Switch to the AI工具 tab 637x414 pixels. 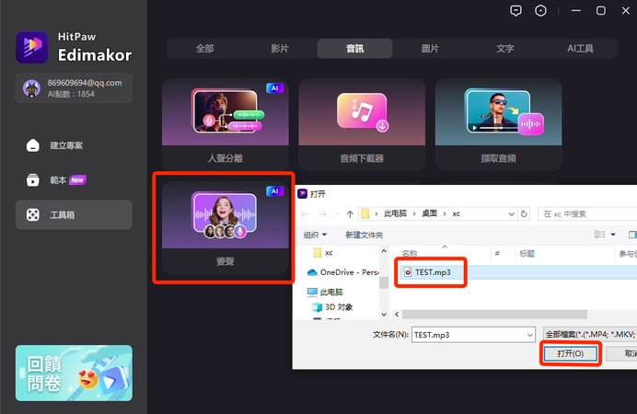580,49
